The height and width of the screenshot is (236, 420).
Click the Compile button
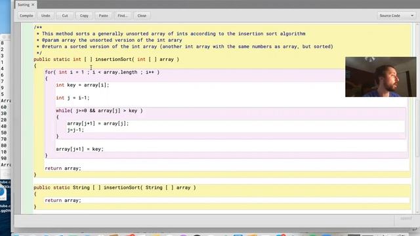click(26, 16)
